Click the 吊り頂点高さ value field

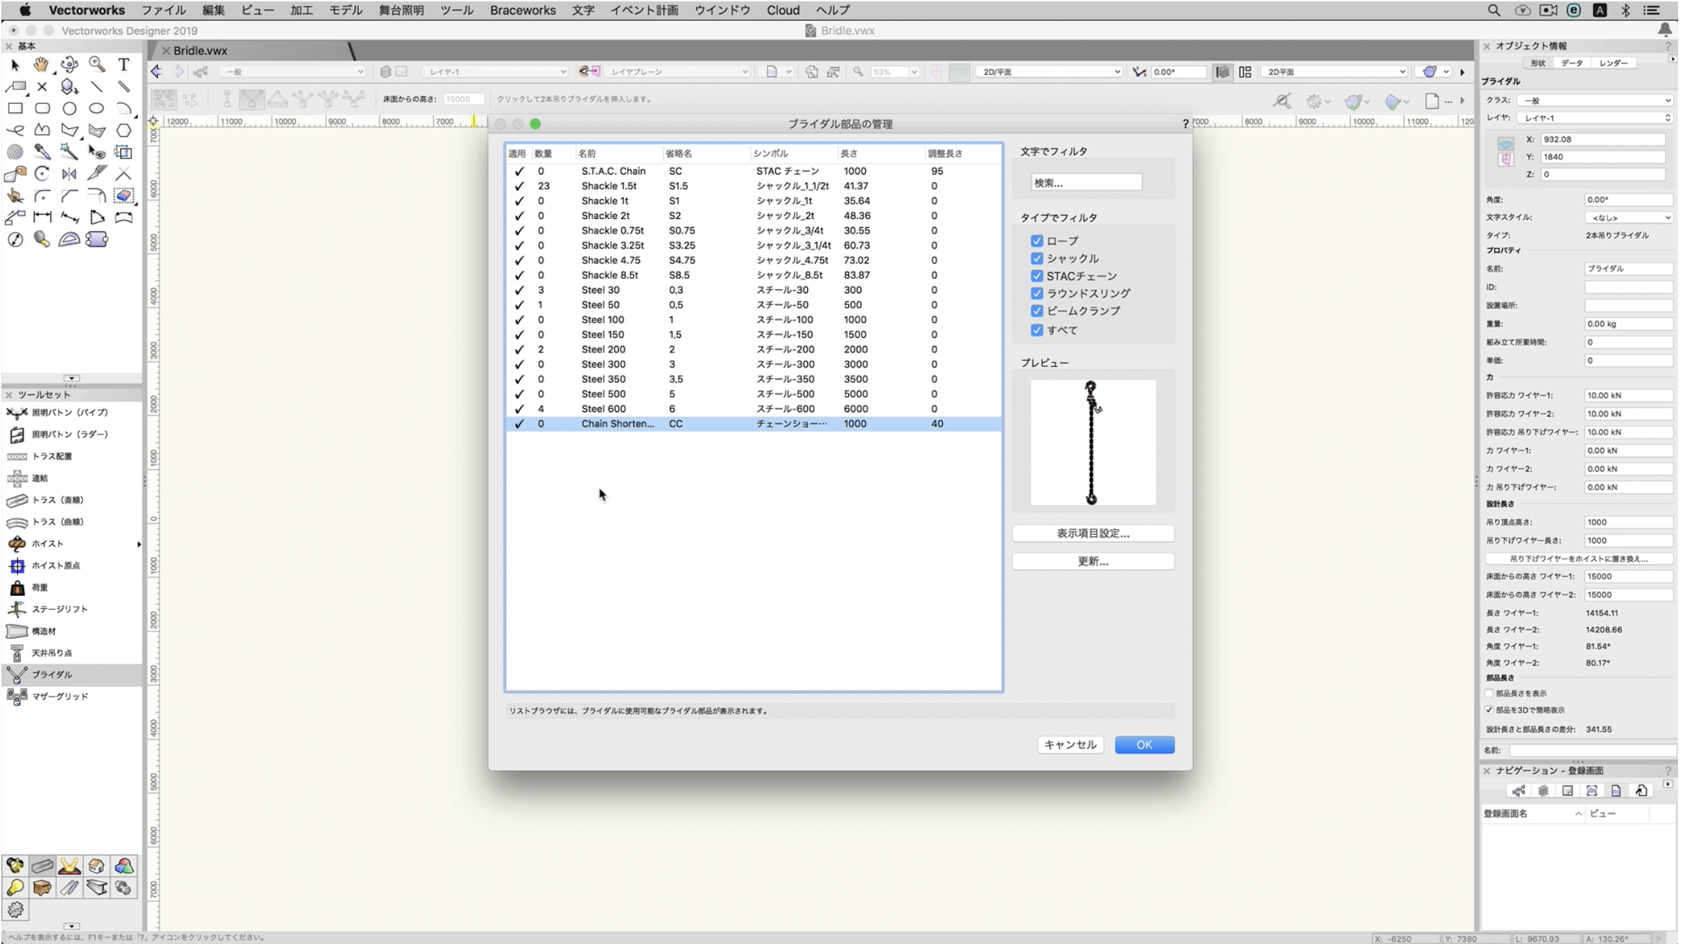tap(1628, 522)
